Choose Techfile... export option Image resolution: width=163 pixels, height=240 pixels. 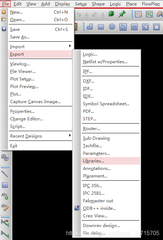[111, 146]
